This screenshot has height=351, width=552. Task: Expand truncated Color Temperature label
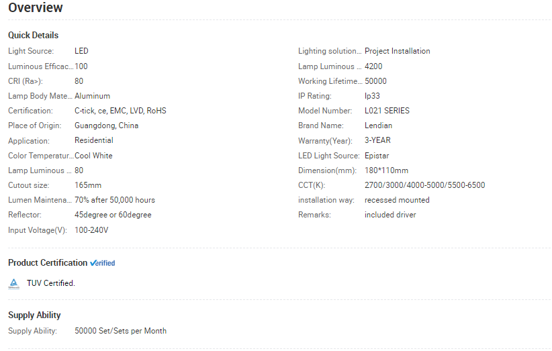click(x=40, y=156)
